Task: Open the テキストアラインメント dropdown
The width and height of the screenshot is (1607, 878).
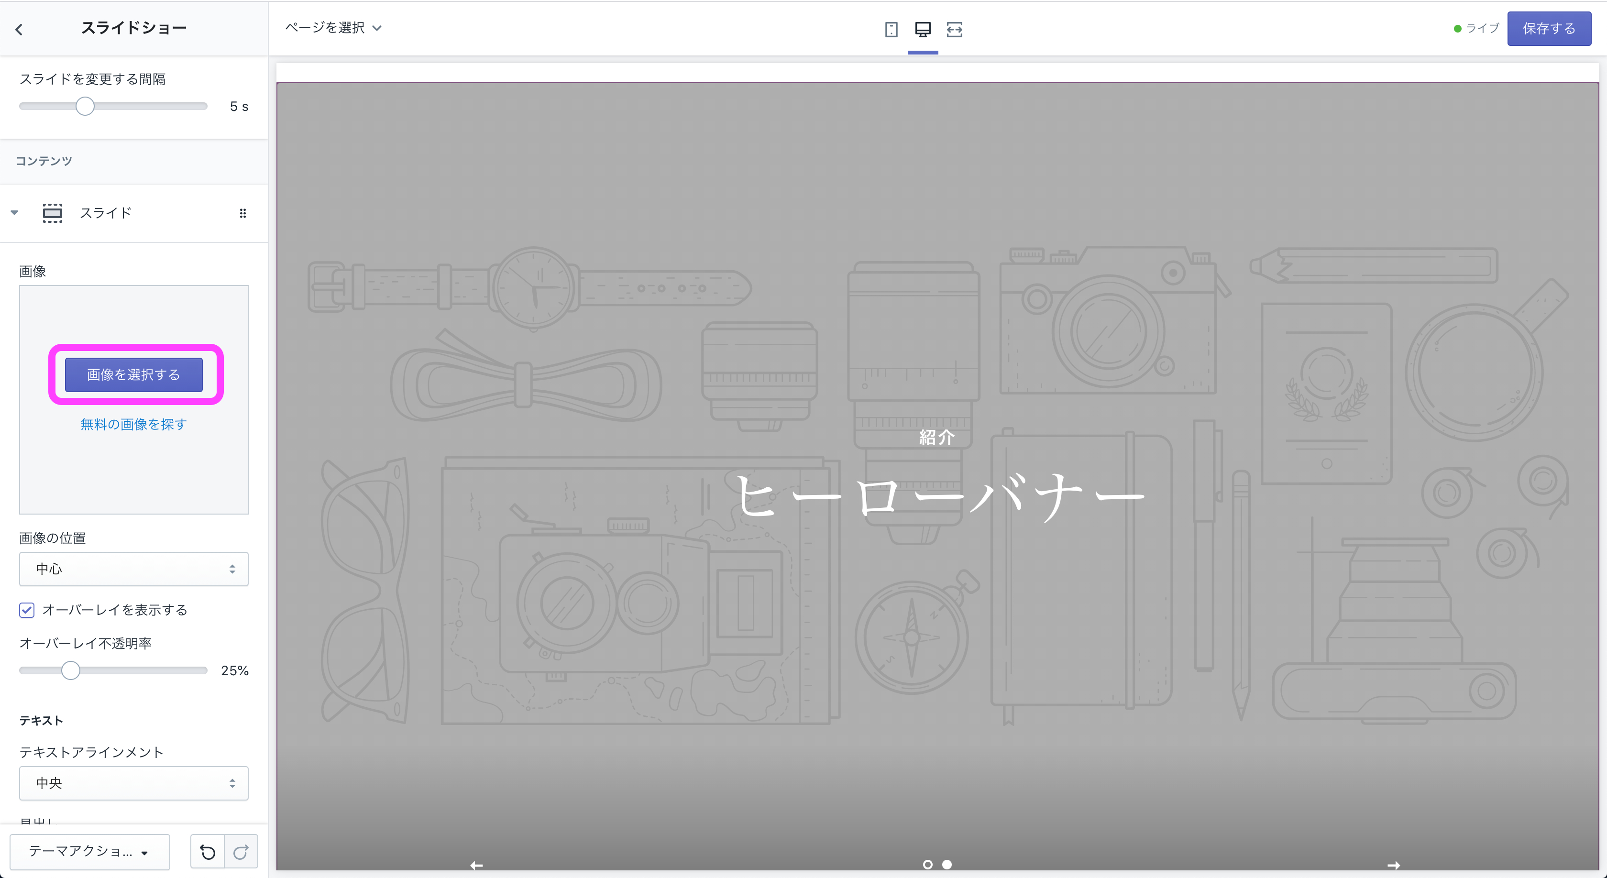Action: pyautogui.click(x=133, y=783)
